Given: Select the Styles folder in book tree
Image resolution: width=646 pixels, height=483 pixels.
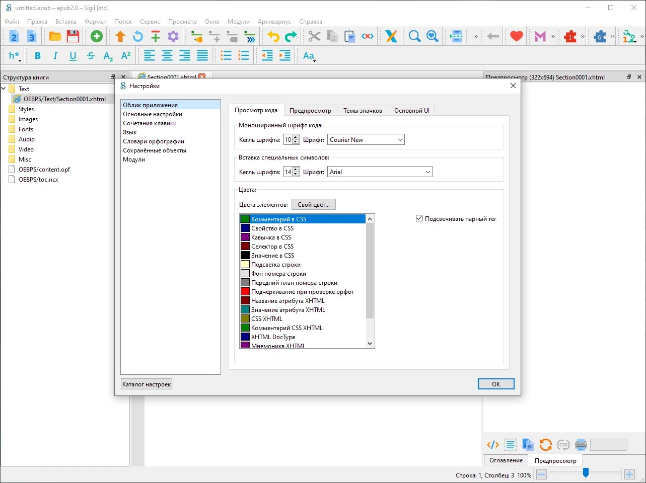Looking at the screenshot, I should 26,109.
